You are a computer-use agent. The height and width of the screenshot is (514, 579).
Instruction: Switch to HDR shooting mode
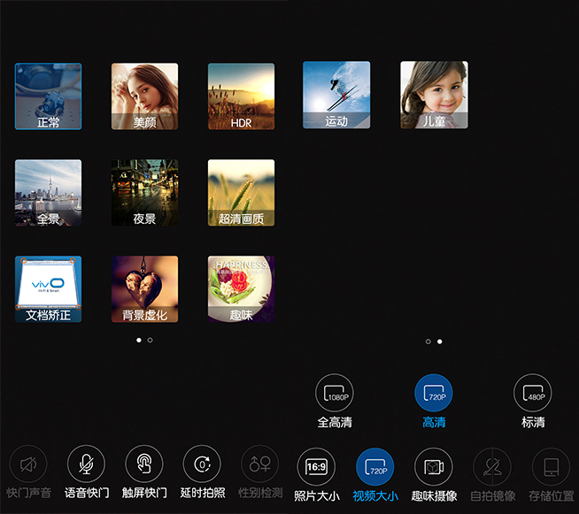pos(241,96)
